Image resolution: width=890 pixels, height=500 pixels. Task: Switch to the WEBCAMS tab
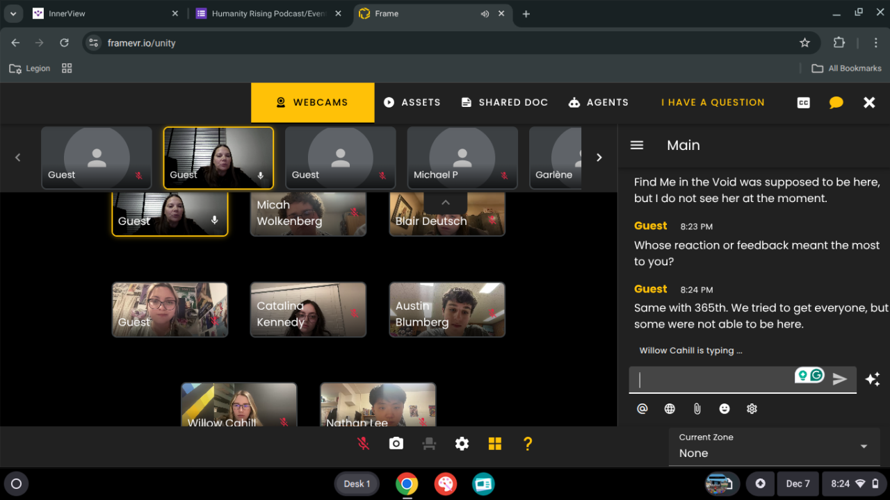(312, 102)
